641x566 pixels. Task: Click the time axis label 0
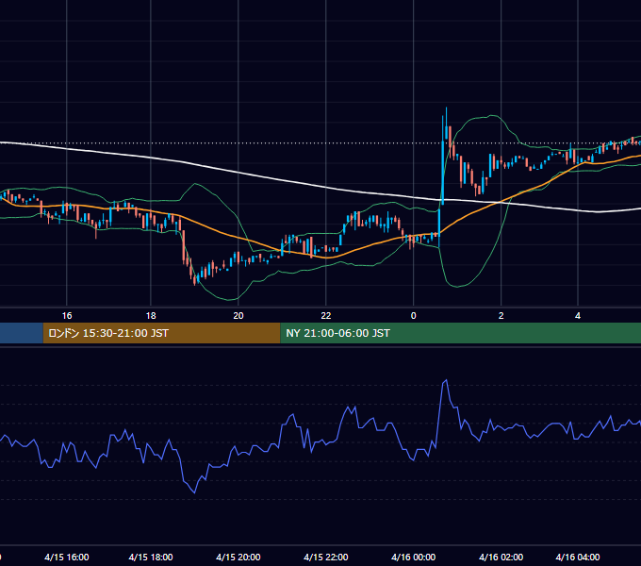[x=413, y=316]
